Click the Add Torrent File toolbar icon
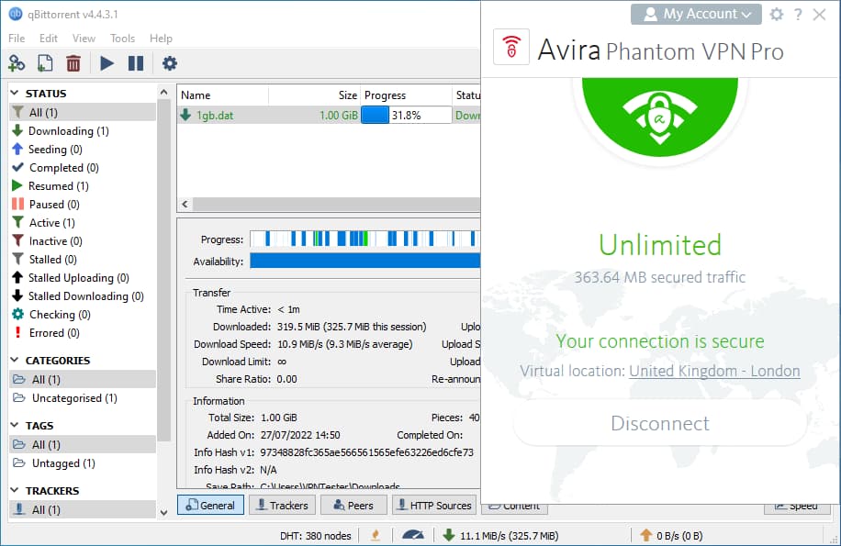This screenshot has width=841, height=546. point(45,63)
